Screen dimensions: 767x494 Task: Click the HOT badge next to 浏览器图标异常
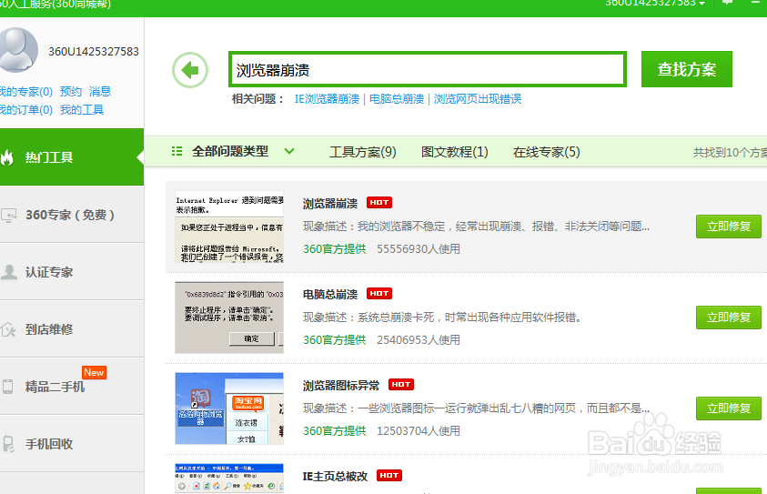(401, 385)
